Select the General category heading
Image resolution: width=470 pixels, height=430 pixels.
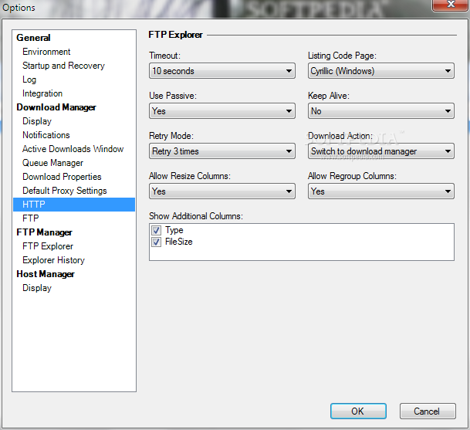click(33, 38)
